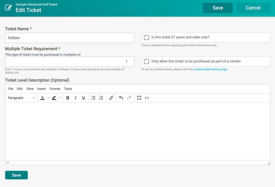Open the File menu in editor
Viewport: 275px width, 187px height.
click(10, 89)
